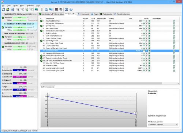The height and width of the screenshot is (133, 183).
Task: Click the horizontal scrollbar right arrow
Action: (178, 83)
